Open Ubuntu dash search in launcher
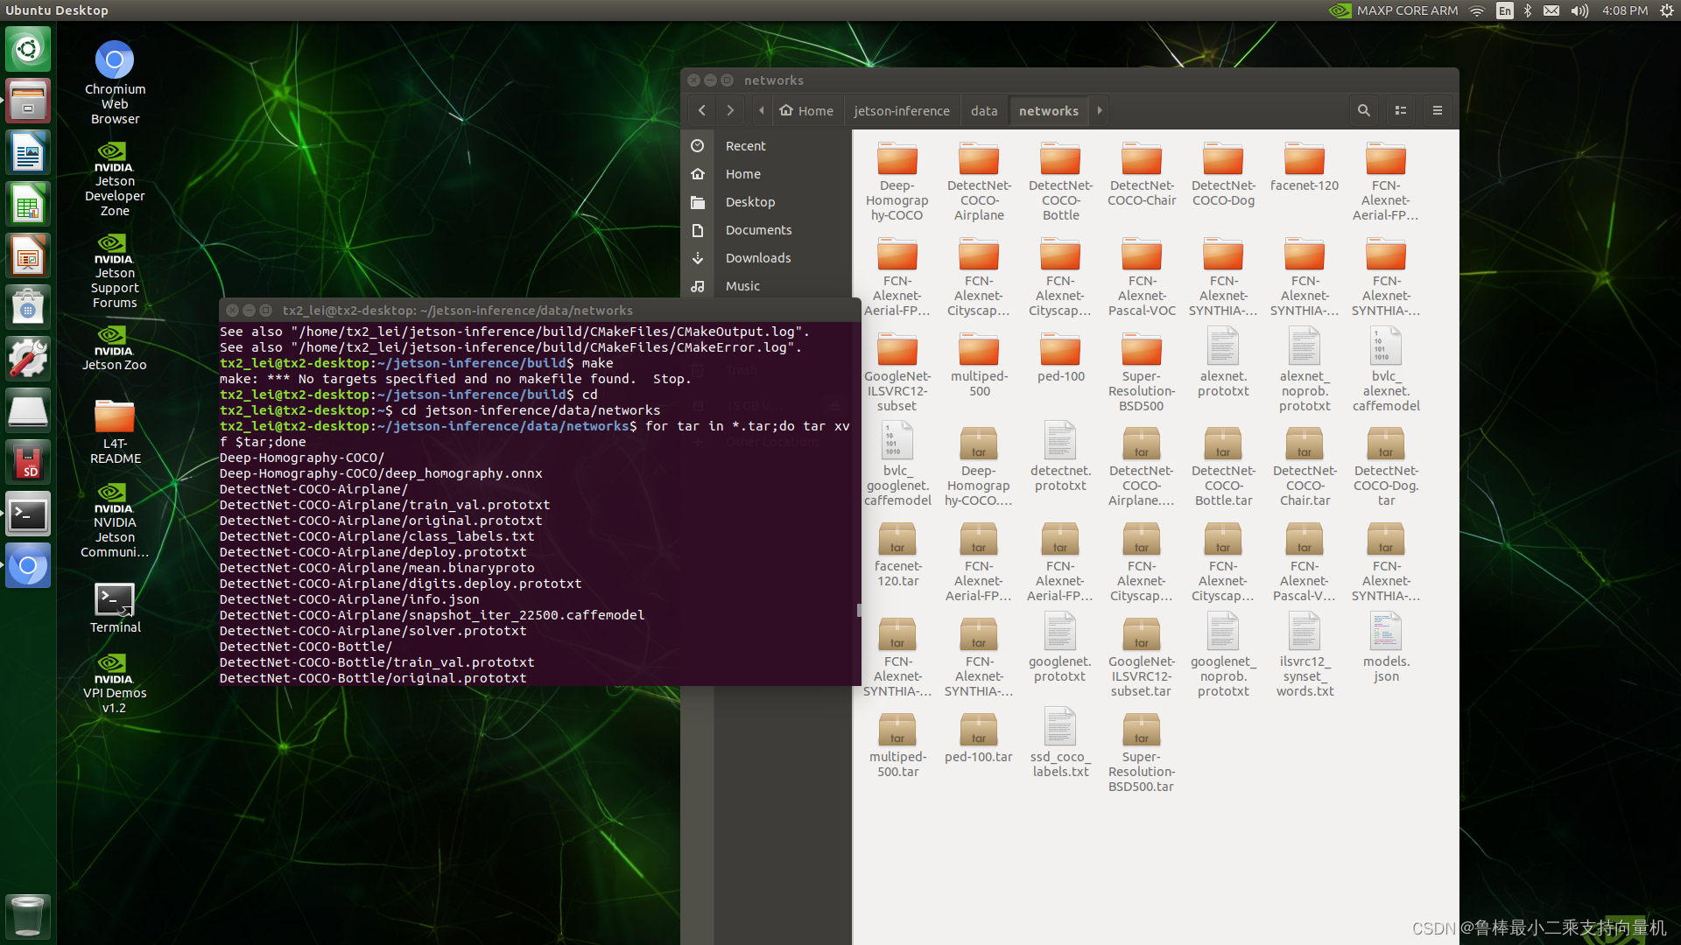Image resolution: width=1681 pixels, height=945 pixels. [28, 49]
